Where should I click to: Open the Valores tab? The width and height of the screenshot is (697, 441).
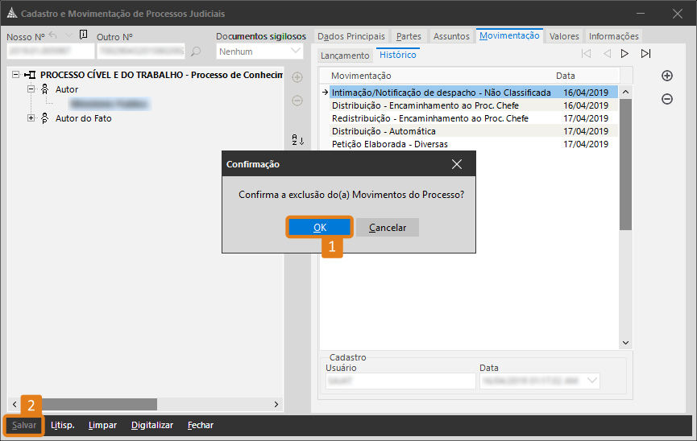(564, 36)
